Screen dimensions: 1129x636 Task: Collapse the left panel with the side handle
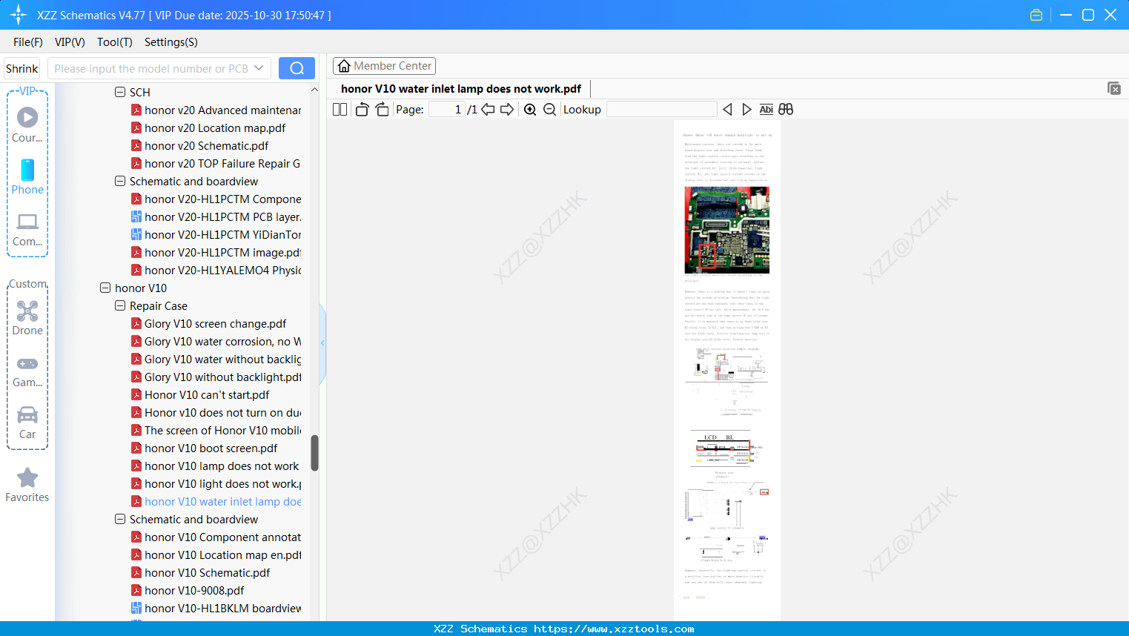coord(322,343)
